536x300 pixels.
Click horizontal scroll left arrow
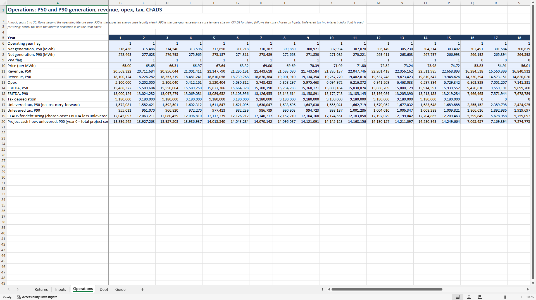click(329, 289)
